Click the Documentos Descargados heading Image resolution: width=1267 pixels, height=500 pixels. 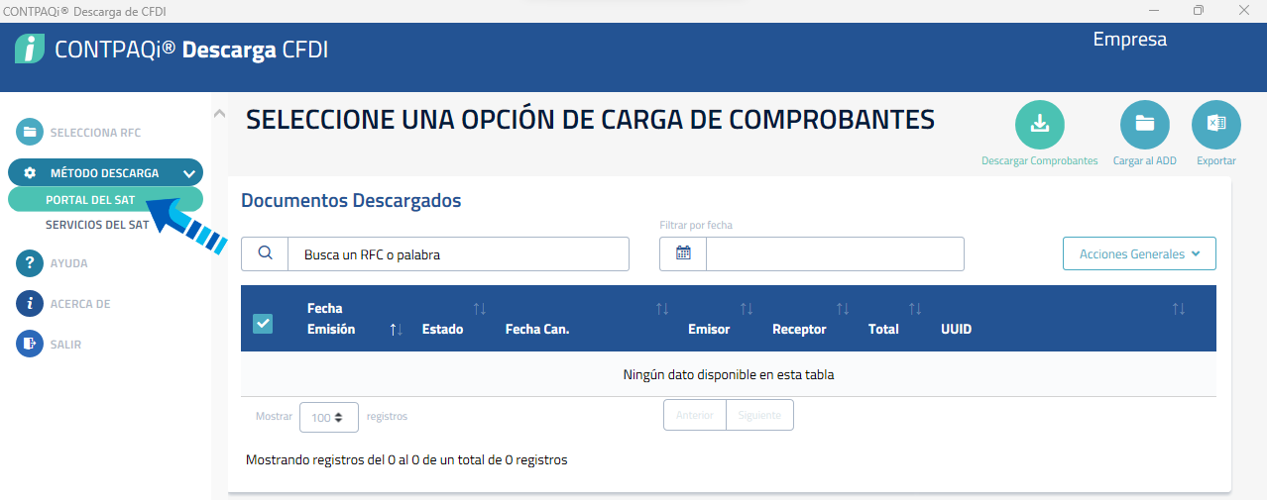pos(351,201)
